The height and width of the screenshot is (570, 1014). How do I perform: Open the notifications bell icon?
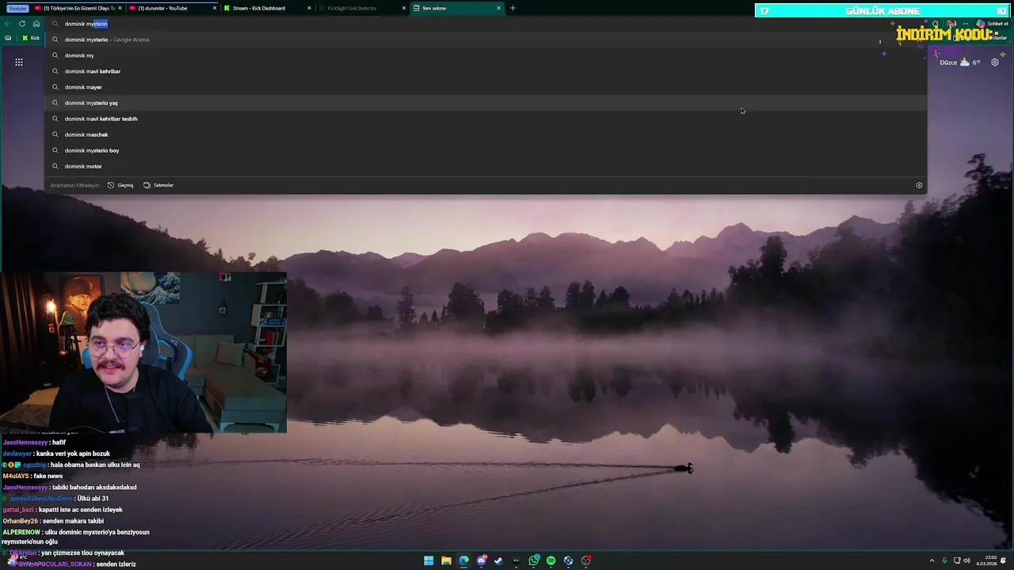coord(1004,560)
